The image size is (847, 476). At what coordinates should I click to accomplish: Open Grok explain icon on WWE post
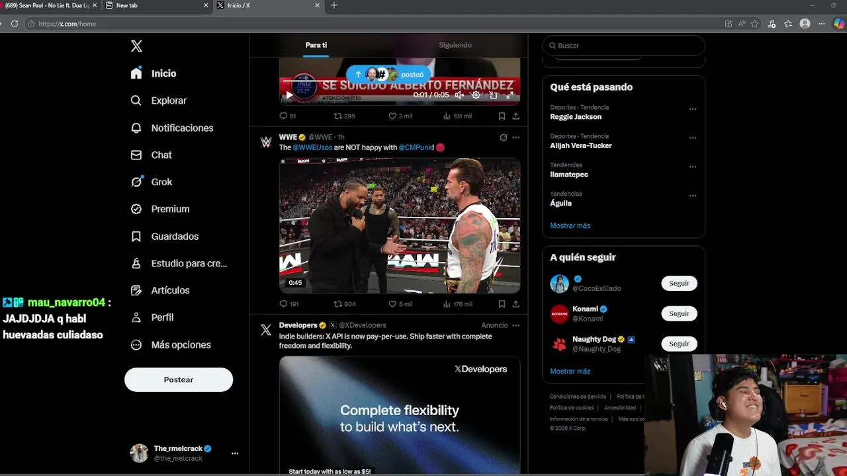504,138
